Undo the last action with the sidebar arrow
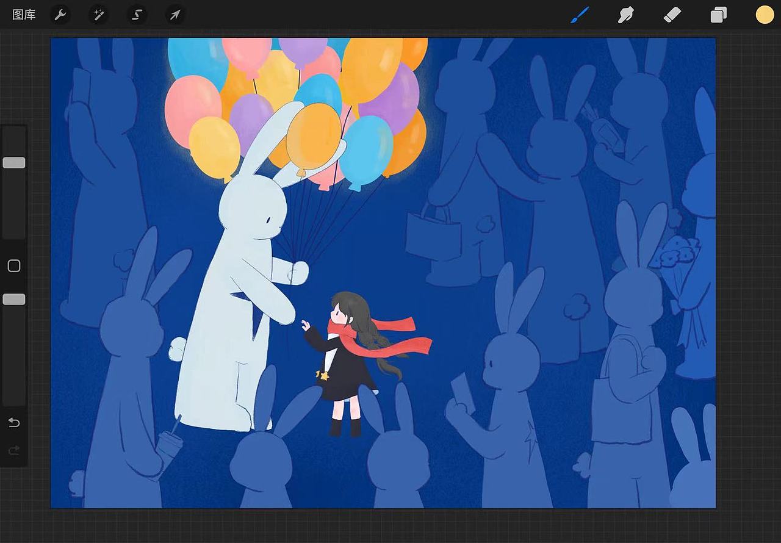The image size is (781, 543). pyautogui.click(x=14, y=422)
